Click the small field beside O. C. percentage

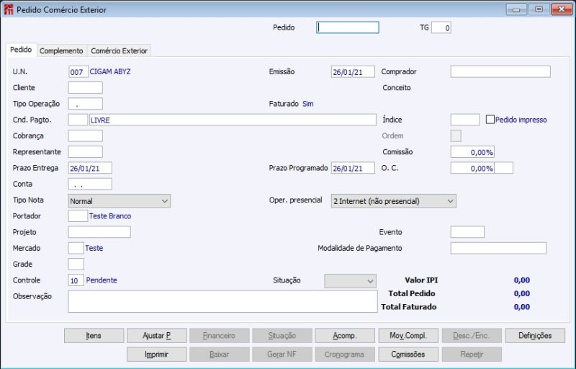[503, 168]
